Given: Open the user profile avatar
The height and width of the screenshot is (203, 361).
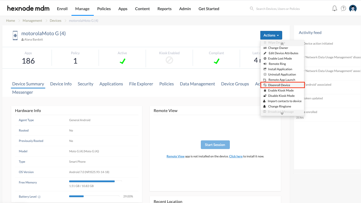Looking at the screenshot, I should 353,9.
